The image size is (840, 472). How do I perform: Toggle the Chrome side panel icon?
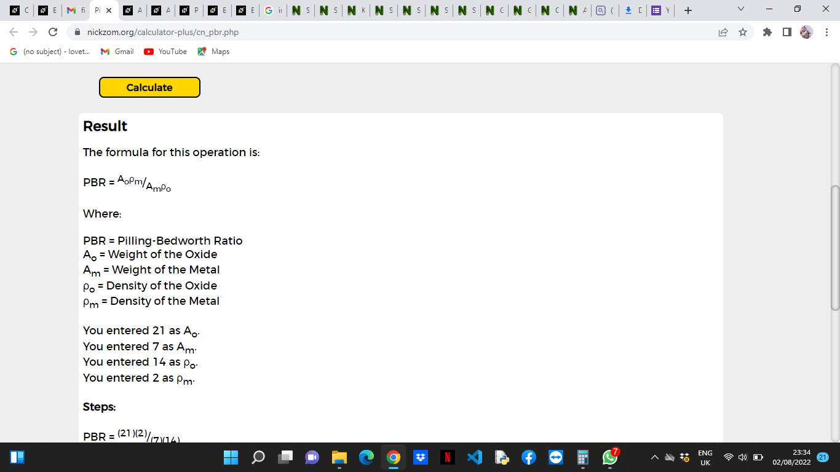[x=787, y=32]
